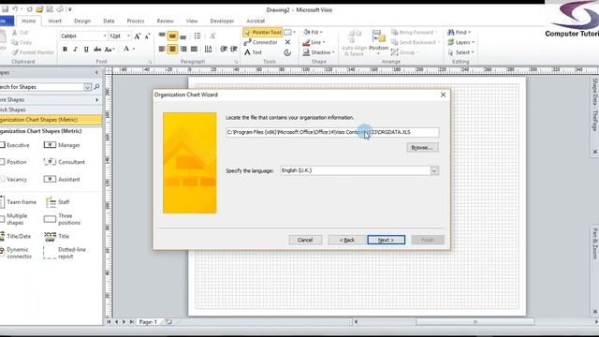Click Browse in the wizard

(x=422, y=148)
